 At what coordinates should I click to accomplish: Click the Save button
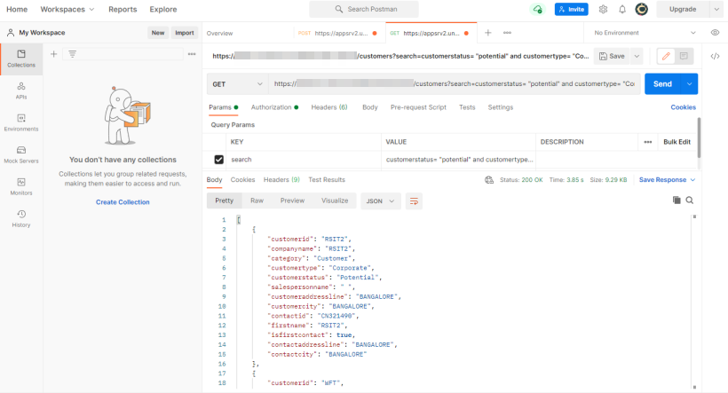point(612,56)
